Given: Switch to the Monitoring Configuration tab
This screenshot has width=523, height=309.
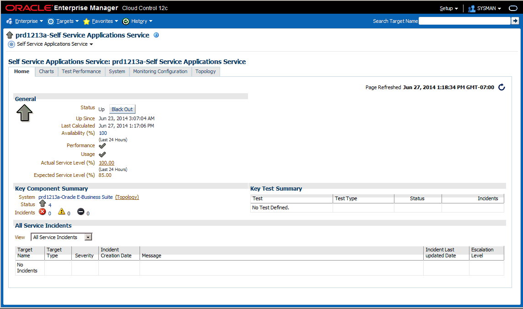Looking at the screenshot, I should coord(161,71).
